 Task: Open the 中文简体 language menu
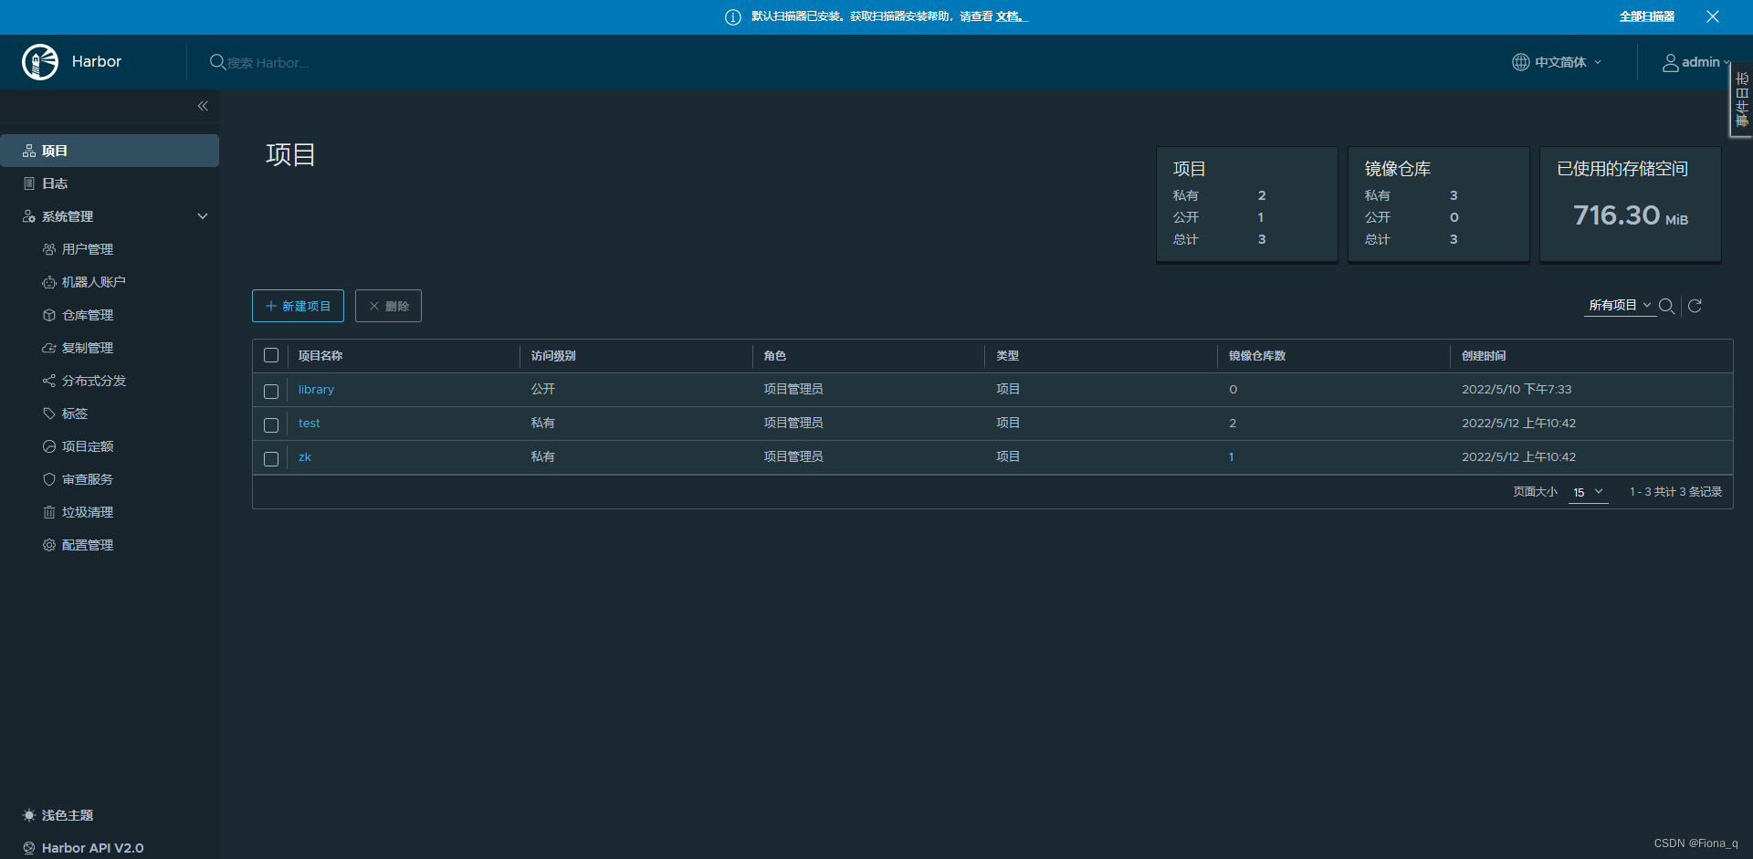point(1557,62)
